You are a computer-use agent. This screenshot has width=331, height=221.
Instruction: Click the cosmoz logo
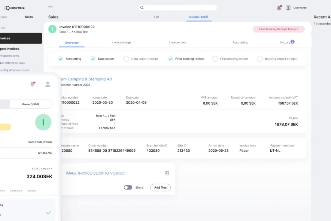coord(14,8)
